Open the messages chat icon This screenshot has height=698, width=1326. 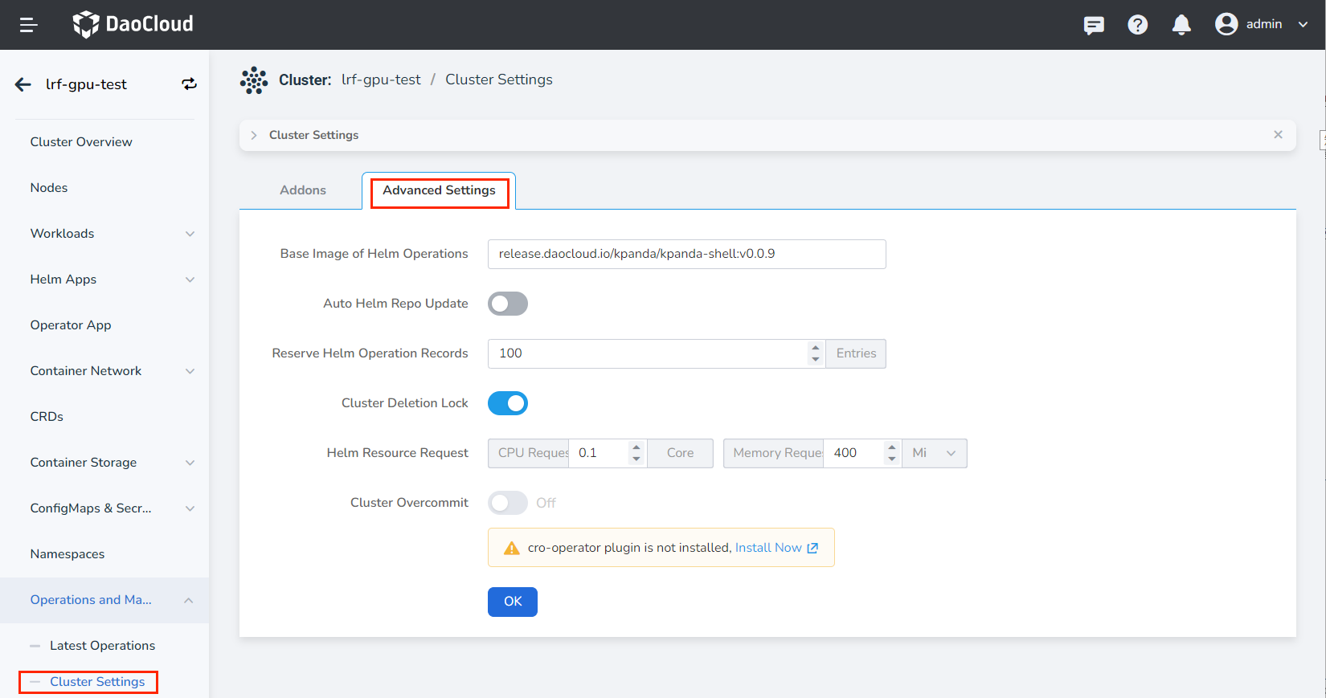pyautogui.click(x=1093, y=25)
